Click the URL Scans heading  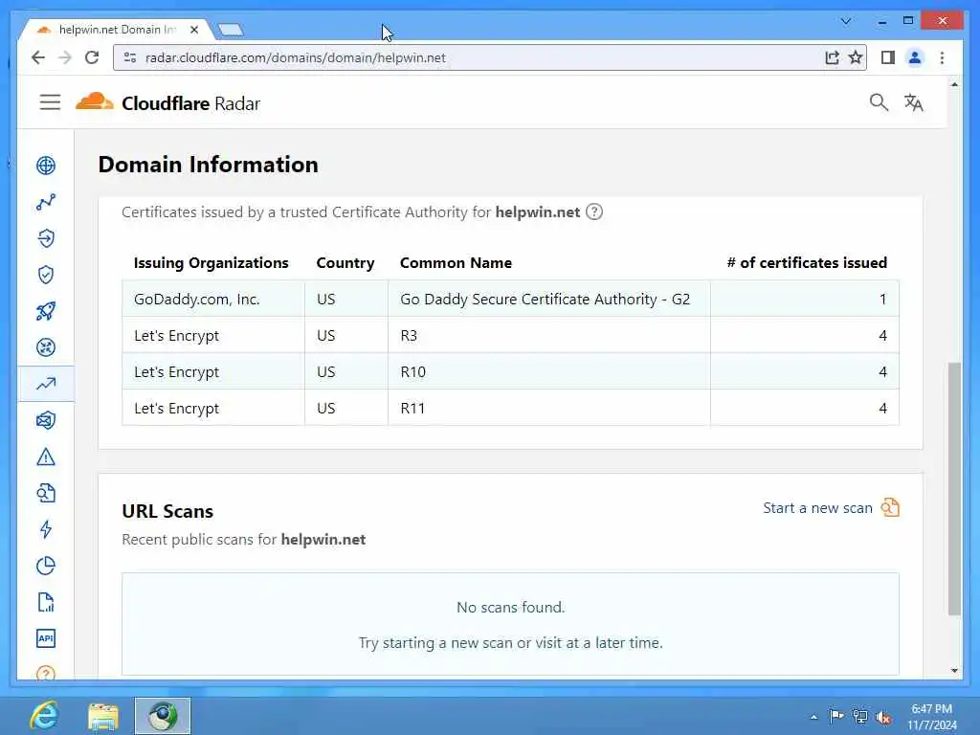(x=167, y=511)
